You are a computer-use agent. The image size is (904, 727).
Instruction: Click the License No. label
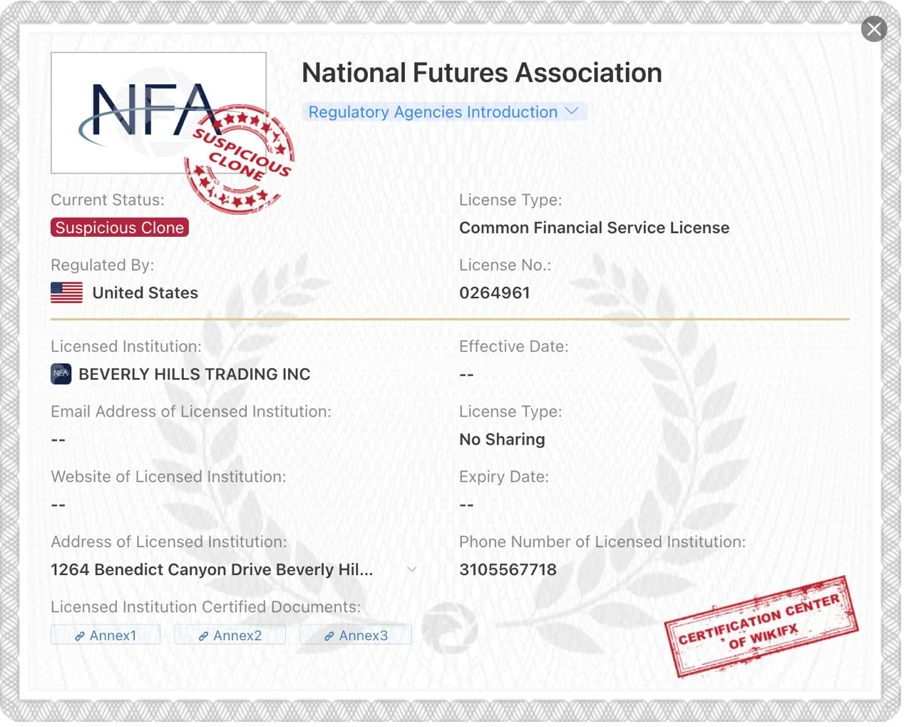pyautogui.click(x=506, y=266)
